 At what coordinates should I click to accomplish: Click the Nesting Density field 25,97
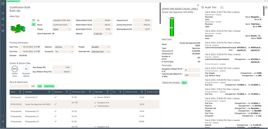[143, 29]
